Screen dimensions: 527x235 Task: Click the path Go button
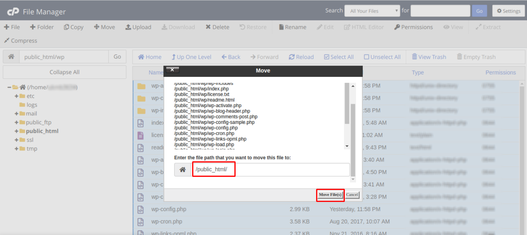[x=117, y=57]
